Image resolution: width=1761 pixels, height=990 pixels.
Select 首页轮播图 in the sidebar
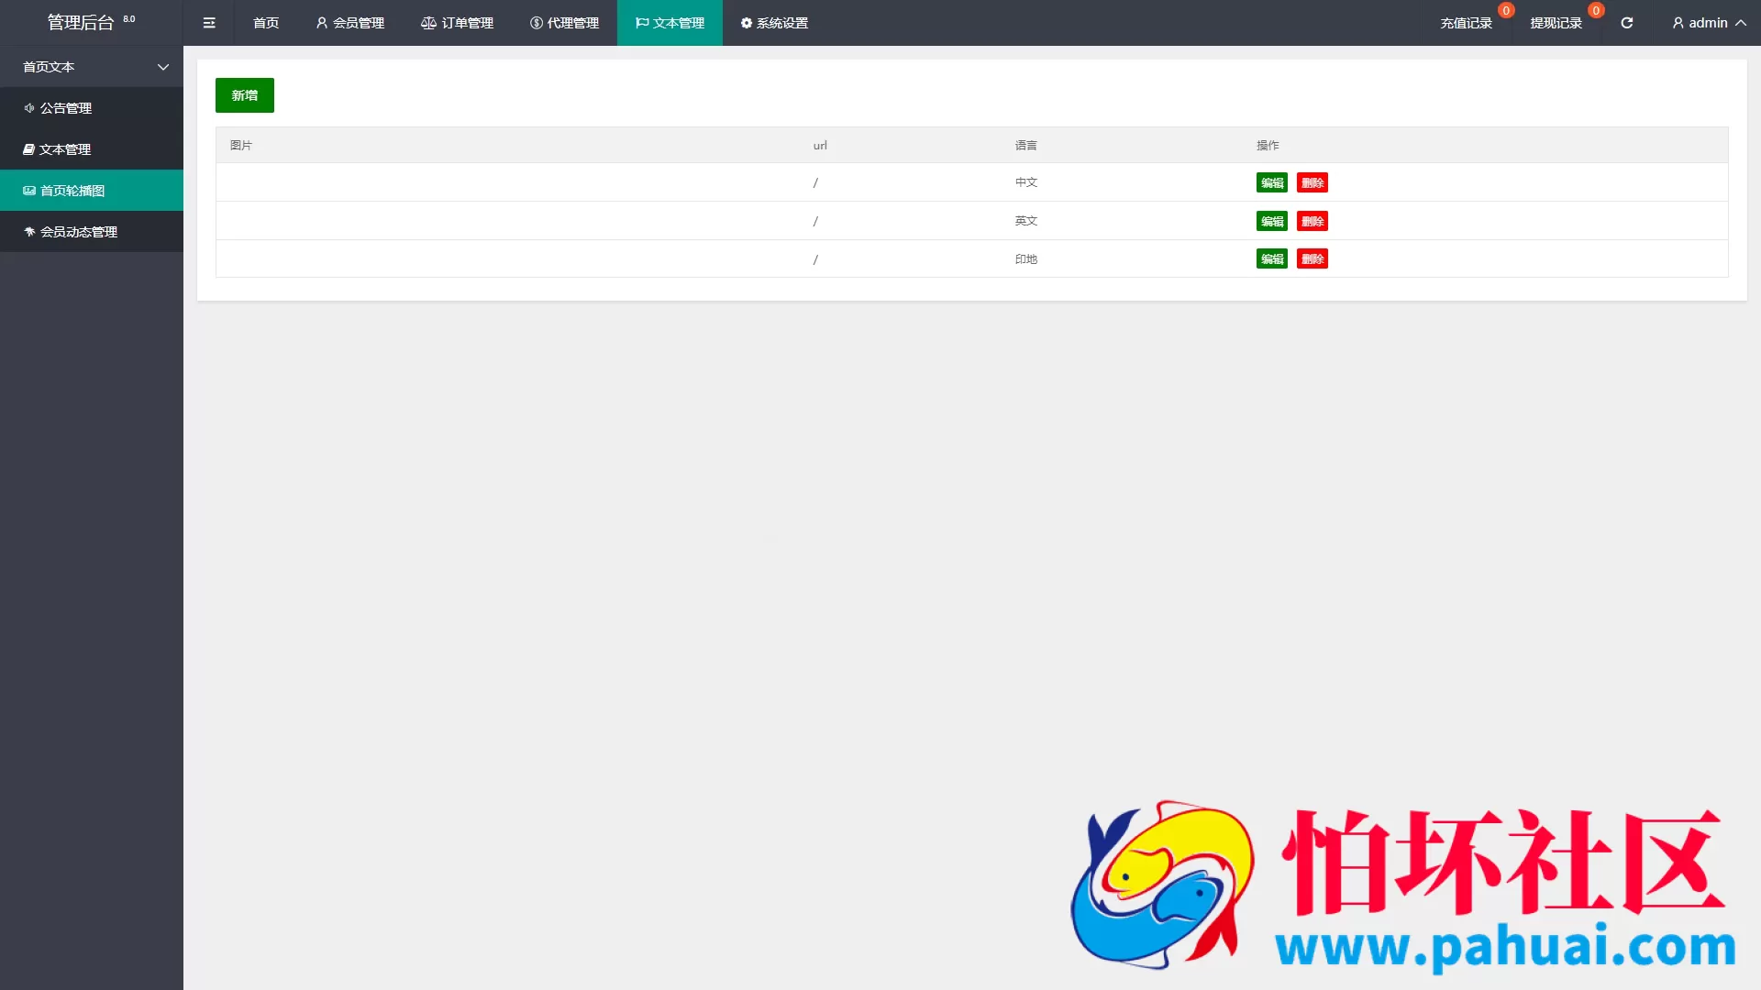click(72, 191)
